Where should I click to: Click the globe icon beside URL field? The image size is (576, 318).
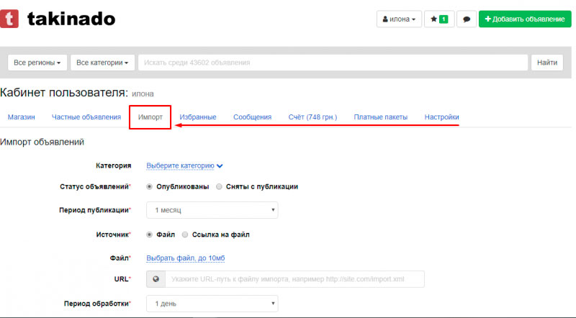point(156,279)
